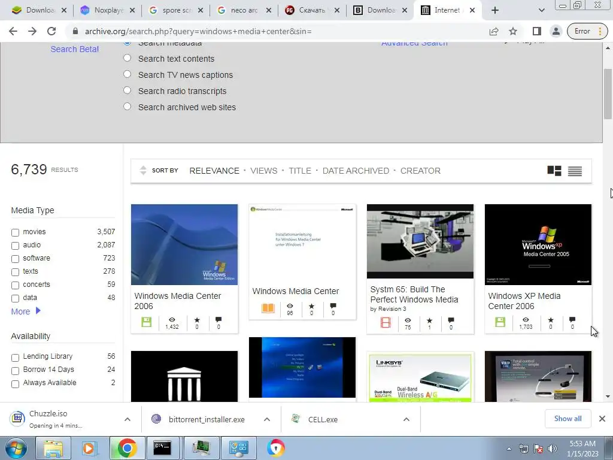Open the browser side panel
Image resolution: width=613 pixels, height=460 pixels.
[537, 31]
